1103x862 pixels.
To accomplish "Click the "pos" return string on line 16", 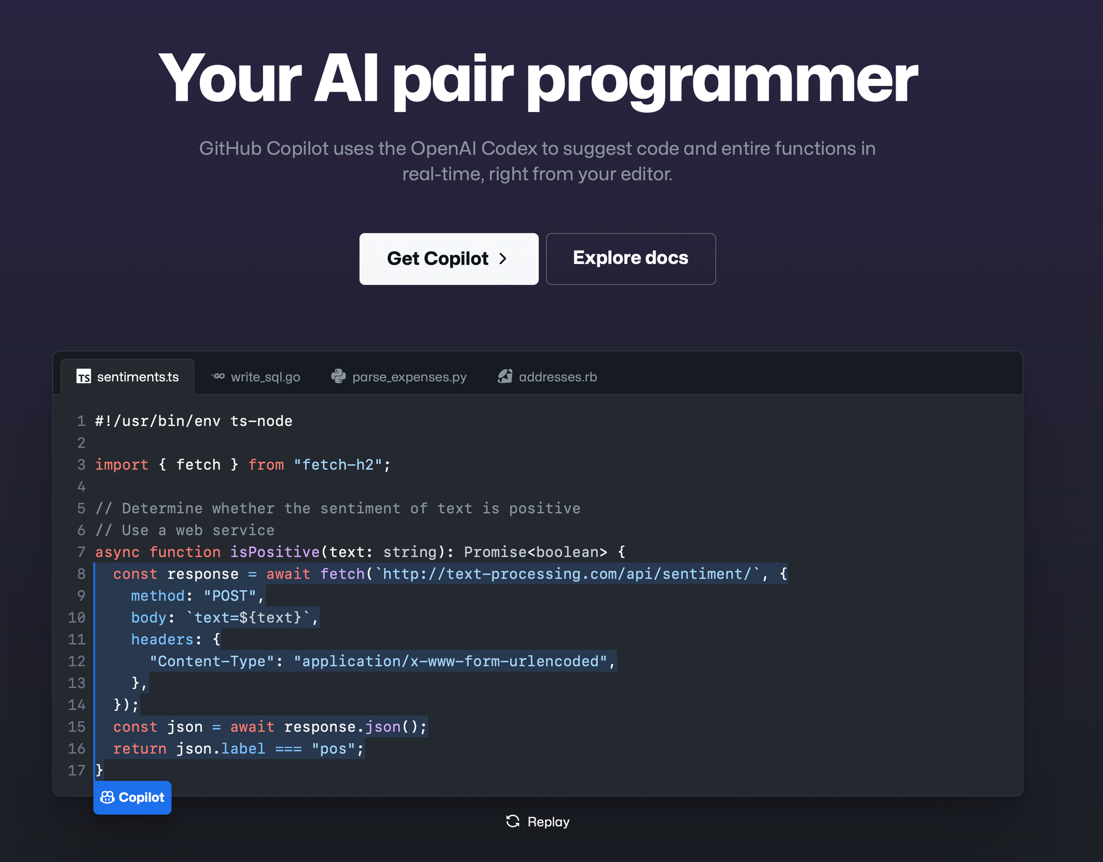I will [333, 749].
